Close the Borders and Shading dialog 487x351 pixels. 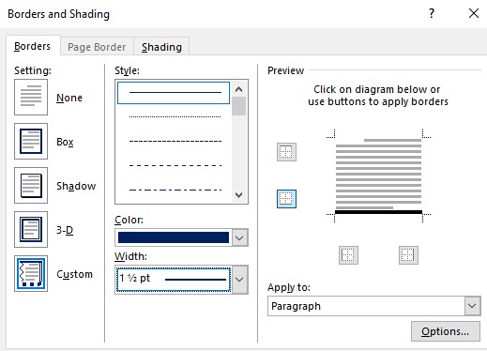point(474,13)
